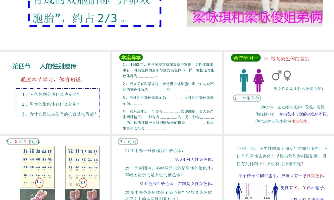Viewport: 334px width, 200px height.
Task: Click the line 2、男女的染色体有什么差别？
Action: [x=50, y=104]
